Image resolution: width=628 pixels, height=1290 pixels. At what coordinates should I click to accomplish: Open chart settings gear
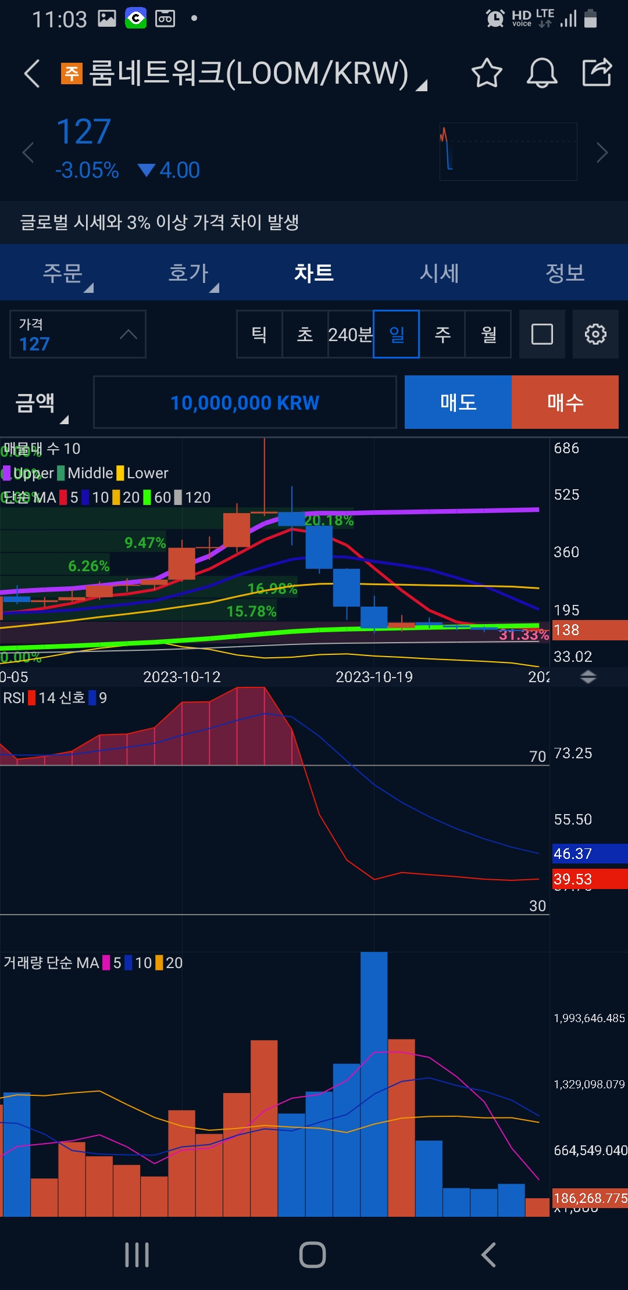click(x=595, y=334)
